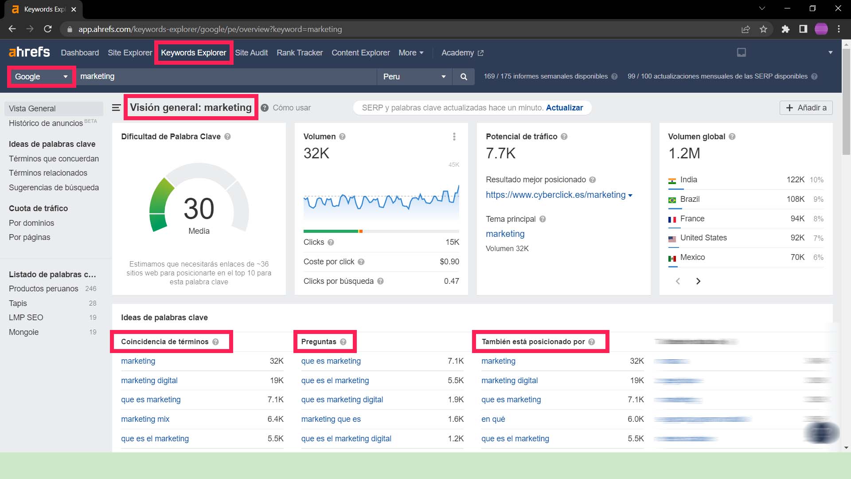The height and width of the screenshot is (479, 851).
Task: Show Resultado mejor posicionado help tooltip
Action: coord(593,180)
